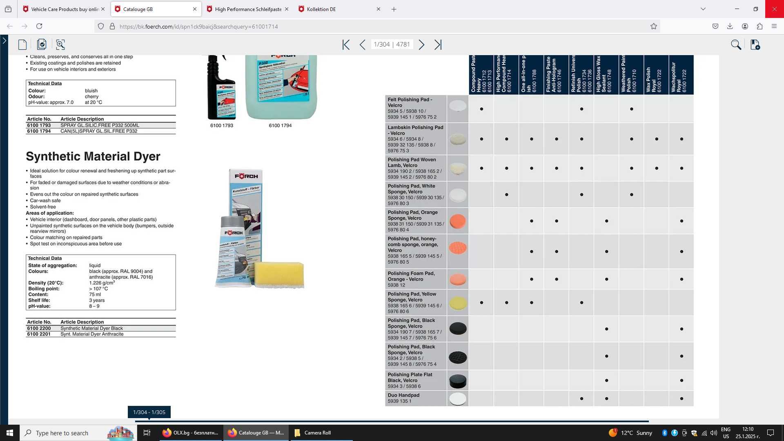Click the Felt Polishing Pad - Velcro row label
The width and height of the screenshot is (784, 441).
point(416,108)
